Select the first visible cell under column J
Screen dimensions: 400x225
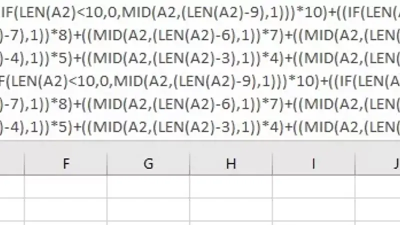click(378, 186)
